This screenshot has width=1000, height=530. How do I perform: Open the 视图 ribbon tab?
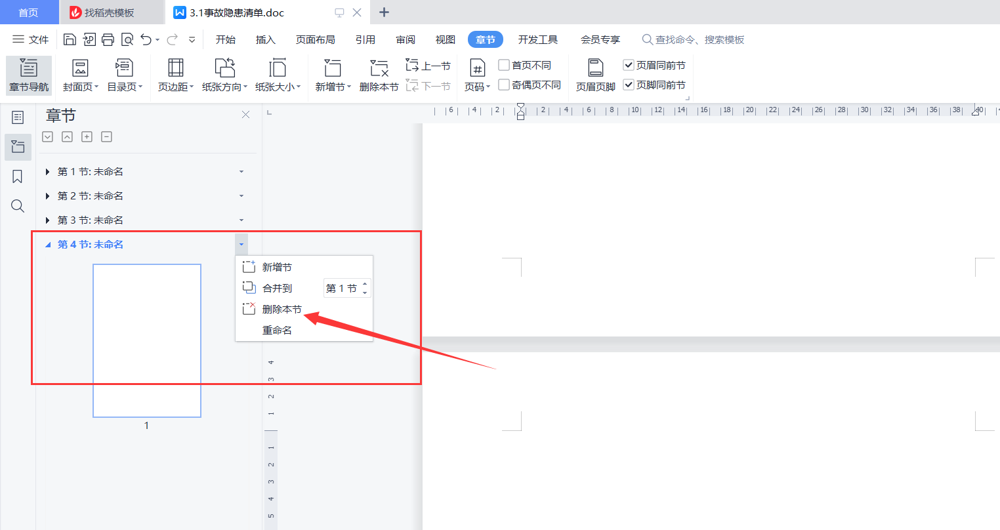pos(446,40)
